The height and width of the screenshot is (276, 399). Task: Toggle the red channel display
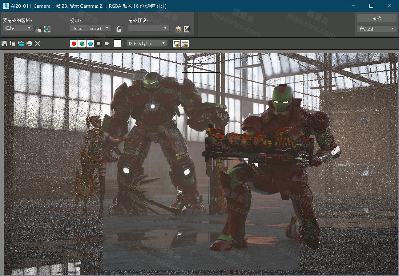coord(74,43)
